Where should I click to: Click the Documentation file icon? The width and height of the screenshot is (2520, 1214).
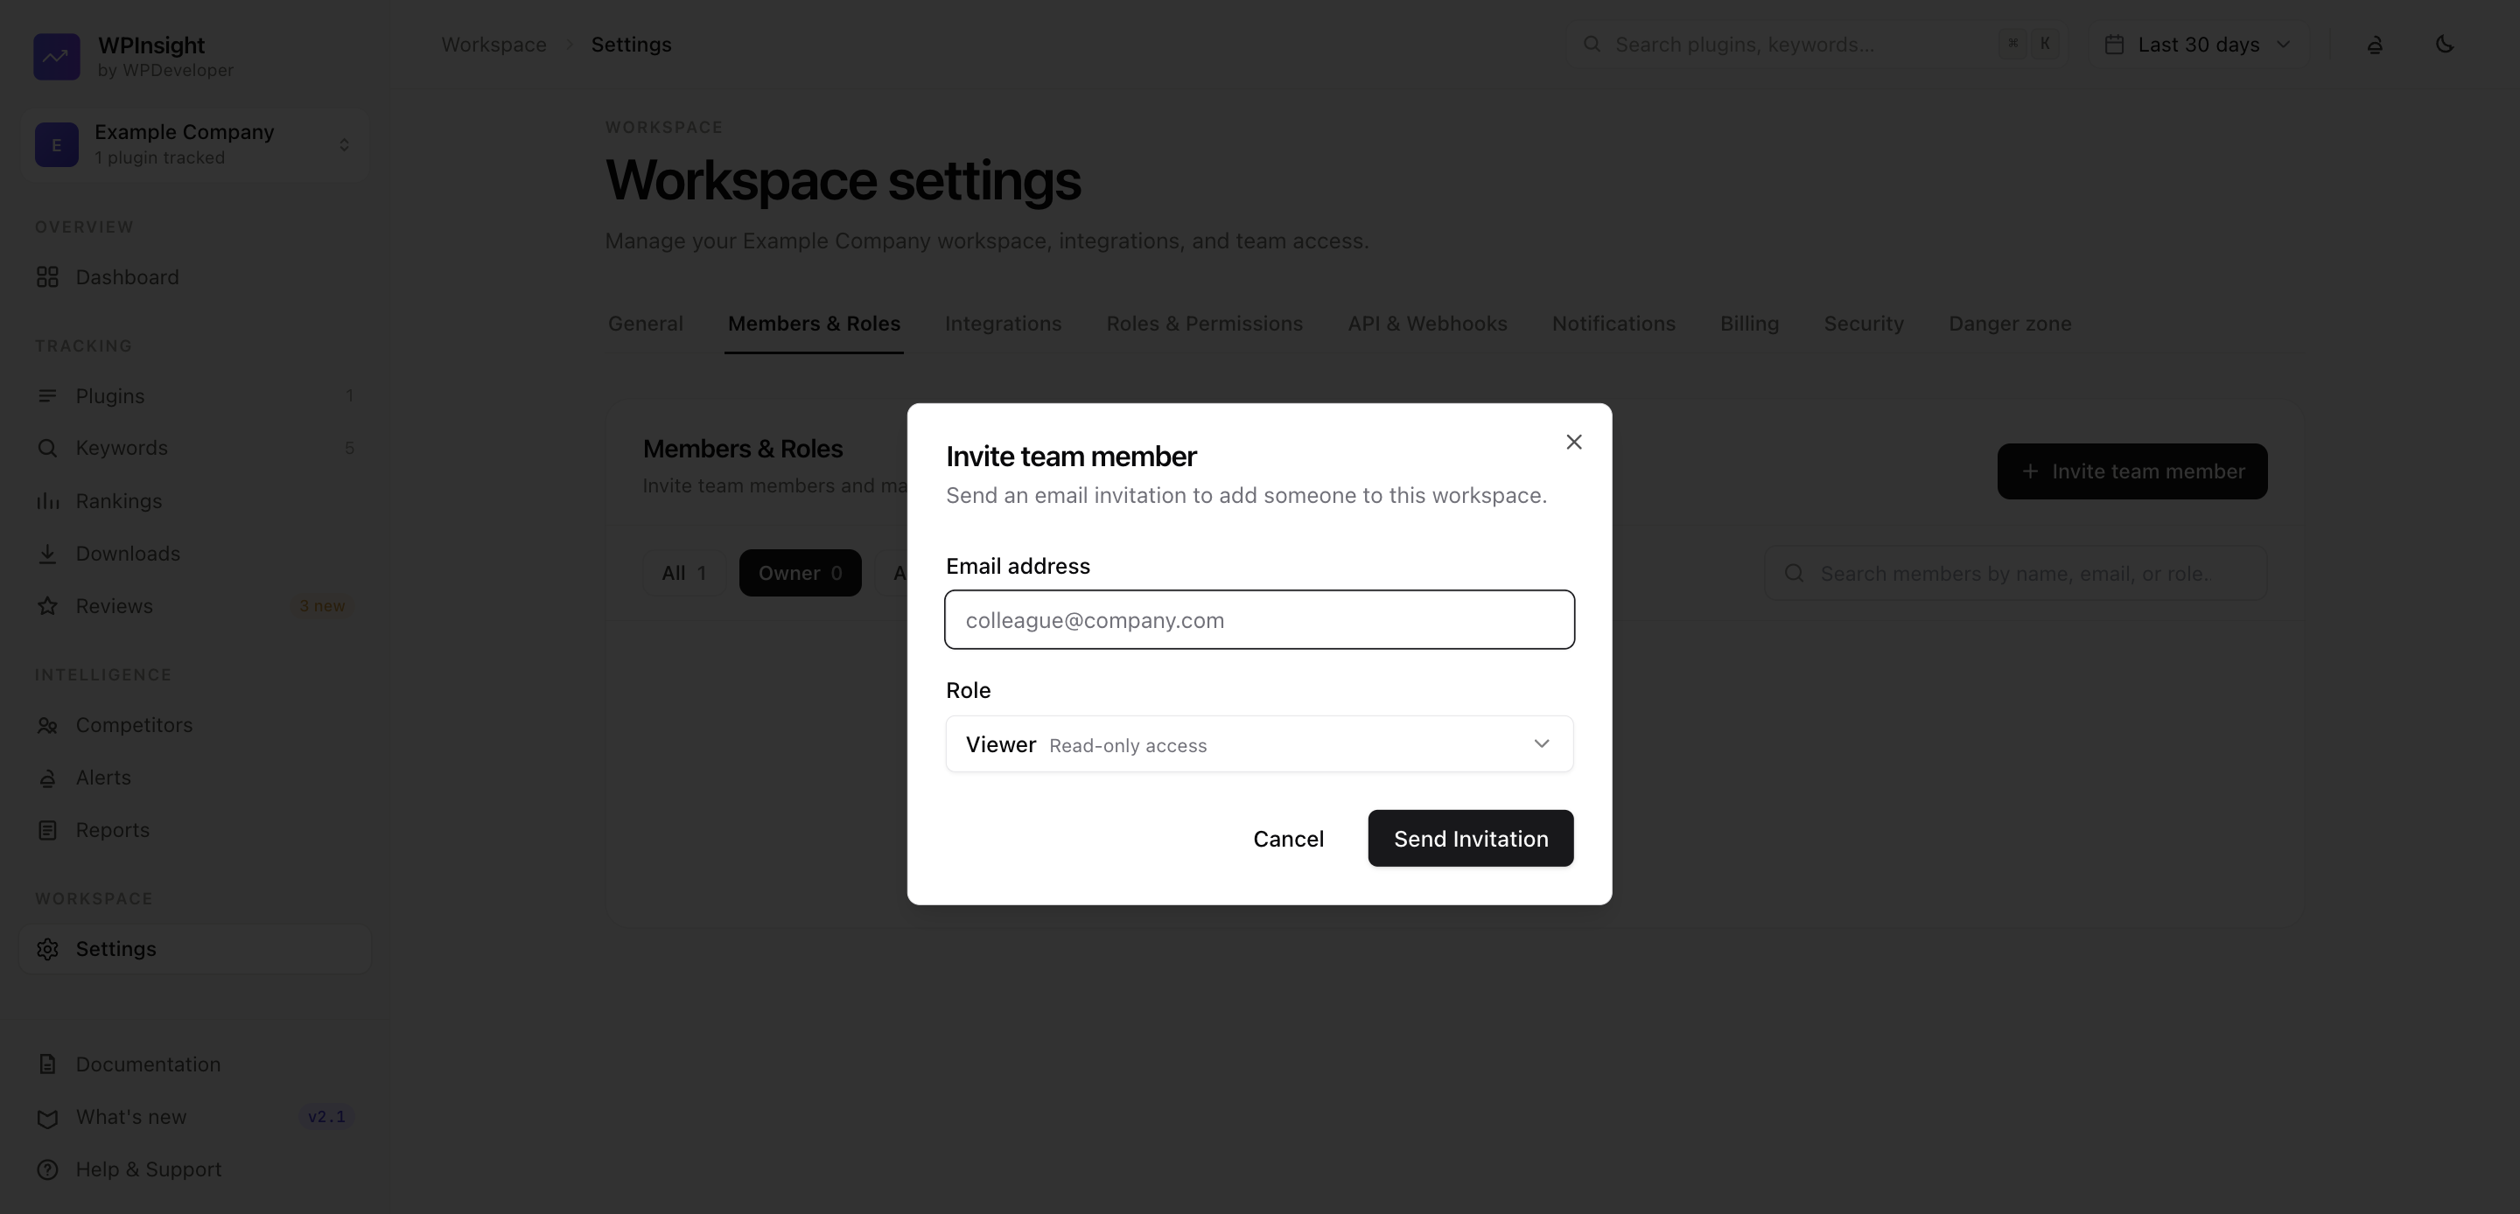tap(47, 1064)
